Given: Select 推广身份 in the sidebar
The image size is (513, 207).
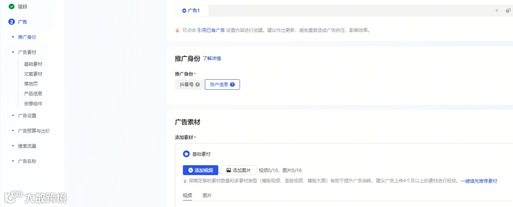Looking at the screenshot, I should 27,37.
